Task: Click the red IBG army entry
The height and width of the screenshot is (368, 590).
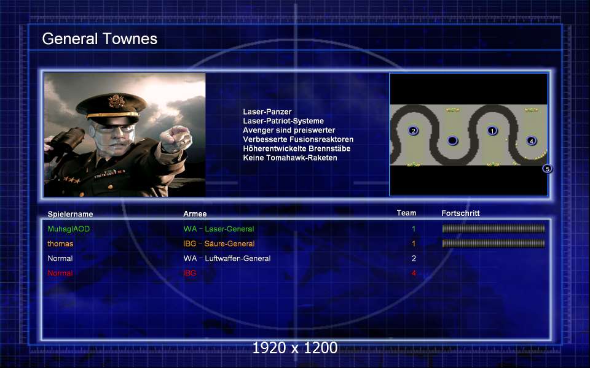Action: [190, 273]
